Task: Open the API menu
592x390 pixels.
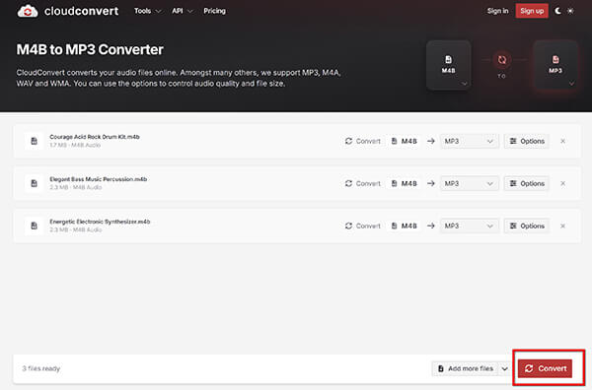Action: pos(182,11)
